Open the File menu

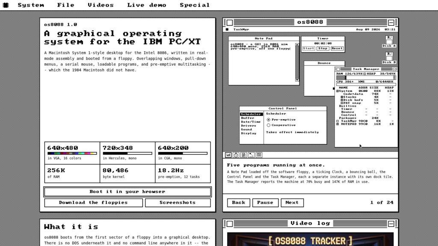tap(65, 5)
